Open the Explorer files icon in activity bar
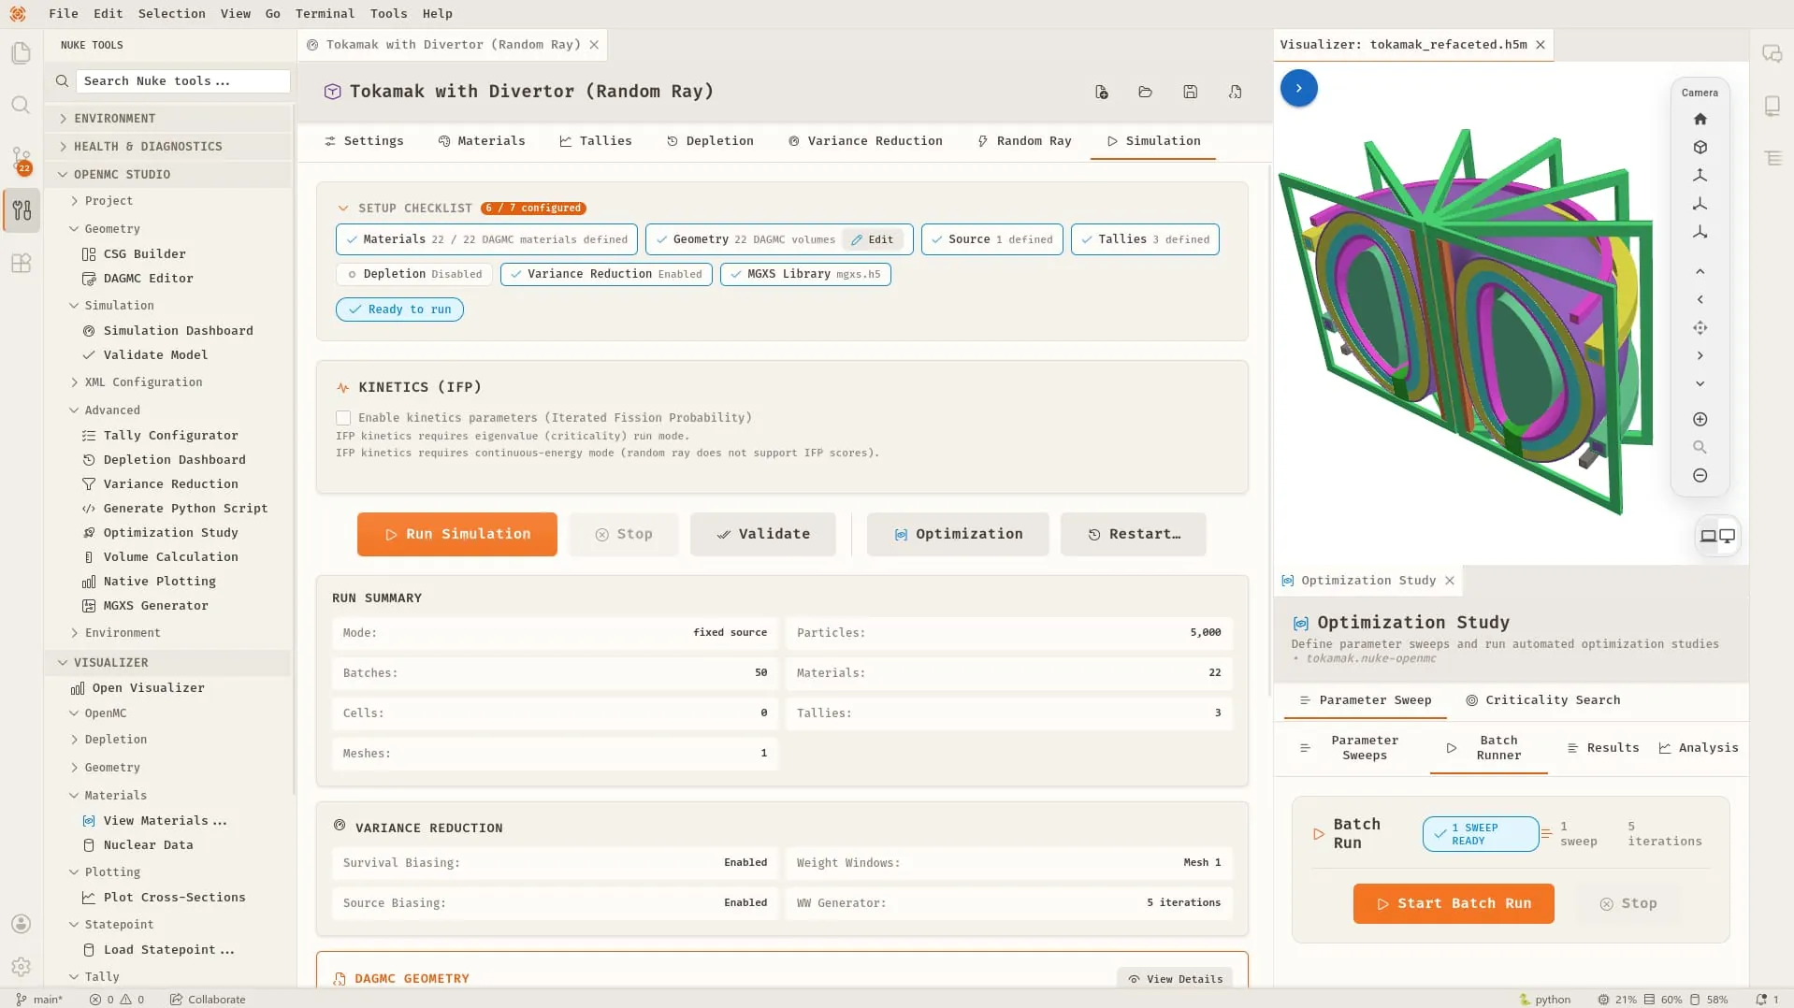 pyautogui.click(x=21, y=53)
